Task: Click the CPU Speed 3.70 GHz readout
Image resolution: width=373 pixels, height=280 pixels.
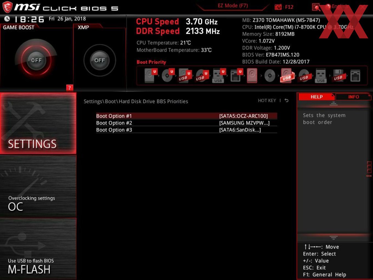Action: pyautogui.click(x=177, y=21)
